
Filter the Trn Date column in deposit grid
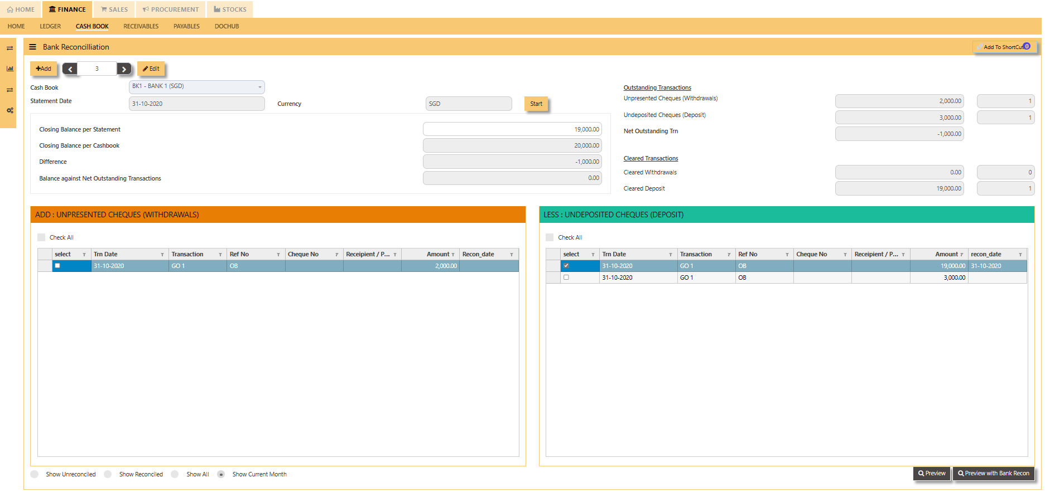[x=671, y=255]
